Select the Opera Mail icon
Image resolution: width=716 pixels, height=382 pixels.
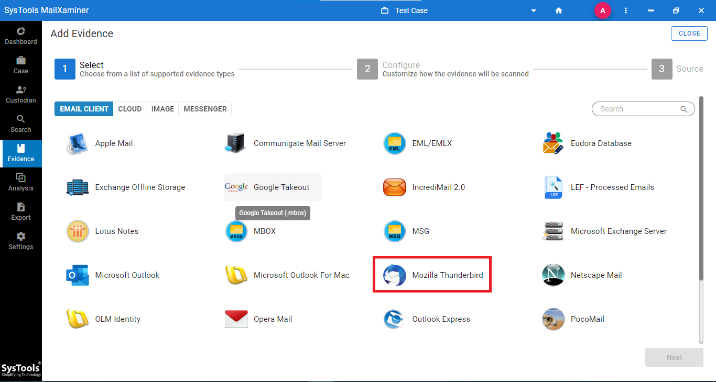(x=236, y=319)
